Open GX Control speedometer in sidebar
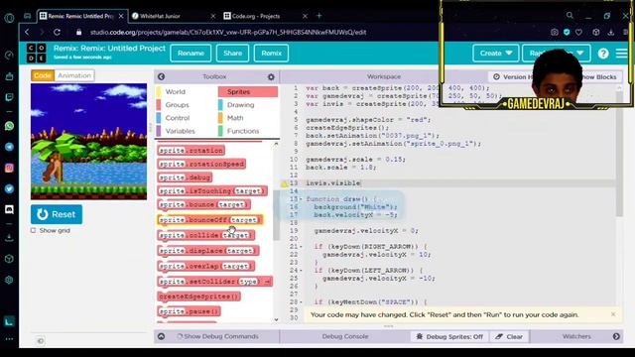Screen dimensions: 635x357 [9, 56]
